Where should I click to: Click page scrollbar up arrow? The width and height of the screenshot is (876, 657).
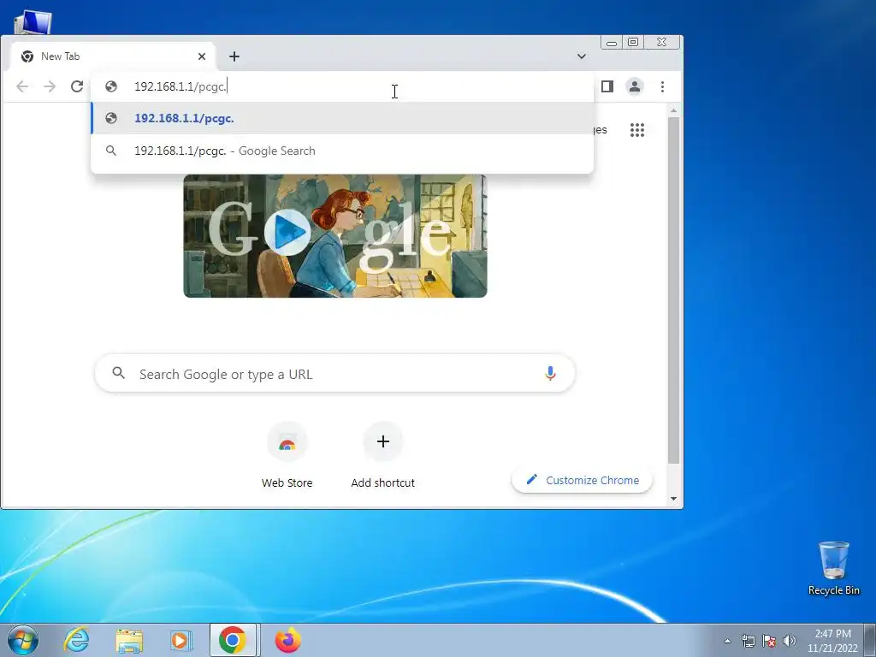674,111
